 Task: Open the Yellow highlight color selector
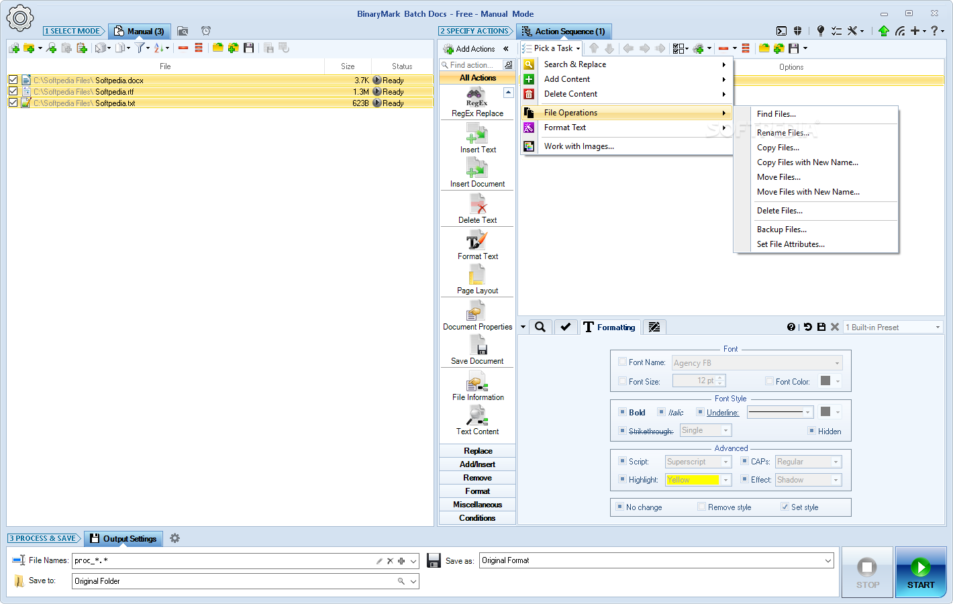698,480
